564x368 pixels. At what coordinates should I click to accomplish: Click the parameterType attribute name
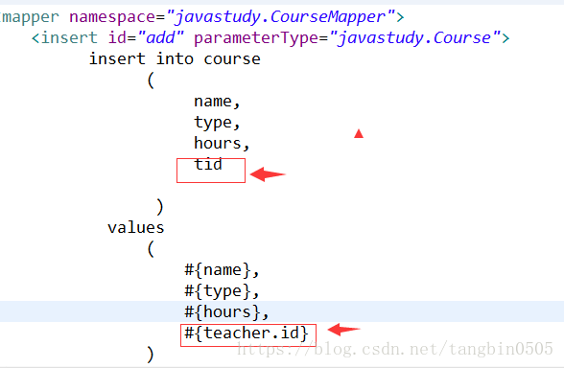point(256,38)
